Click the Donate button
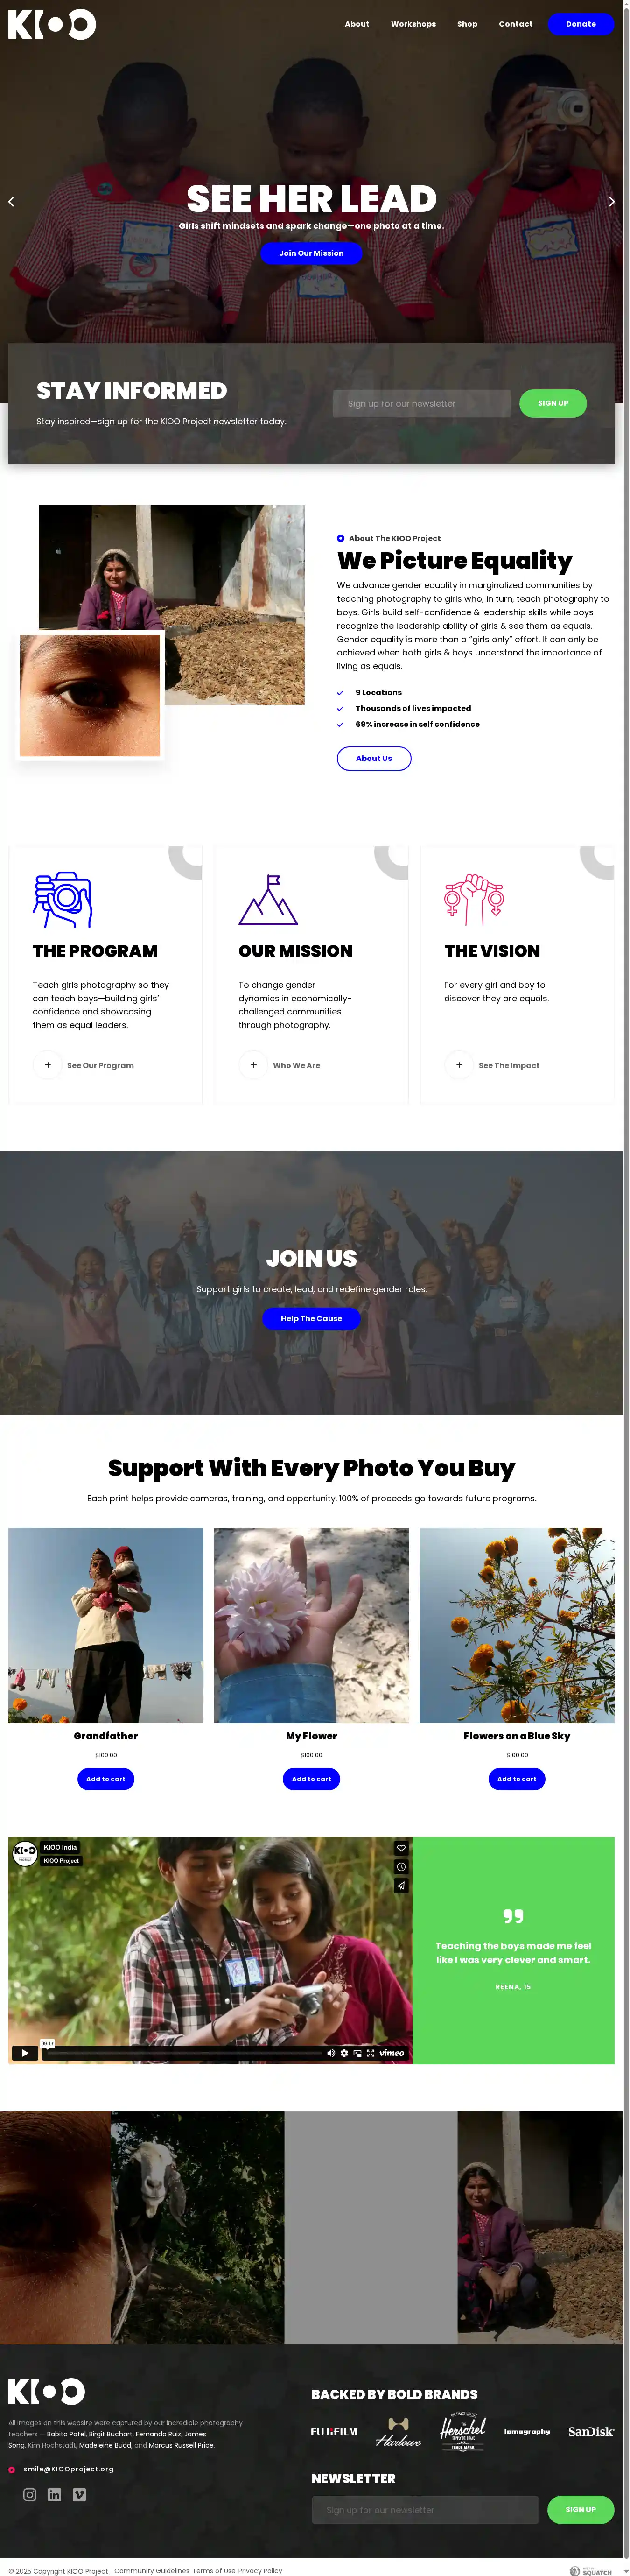The image size is (630, 2576). click(580, 24)
